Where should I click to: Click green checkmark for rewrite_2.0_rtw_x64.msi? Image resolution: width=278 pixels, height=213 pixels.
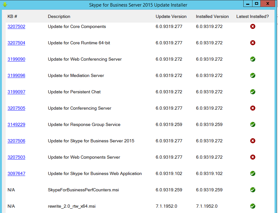pyautogui.click(x=252, y=206)
